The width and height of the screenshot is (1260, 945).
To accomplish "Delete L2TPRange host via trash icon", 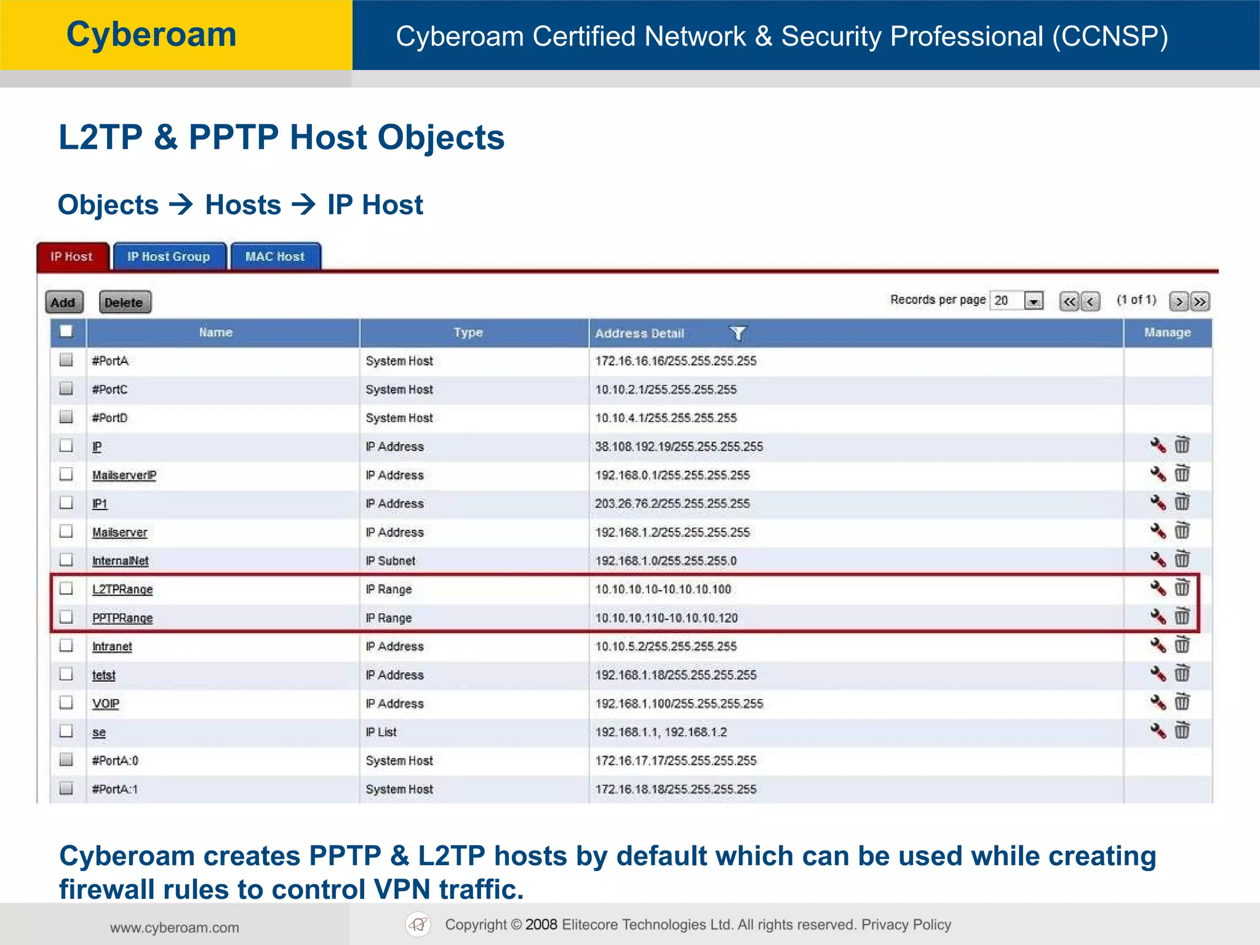I will pos(1182,587).
